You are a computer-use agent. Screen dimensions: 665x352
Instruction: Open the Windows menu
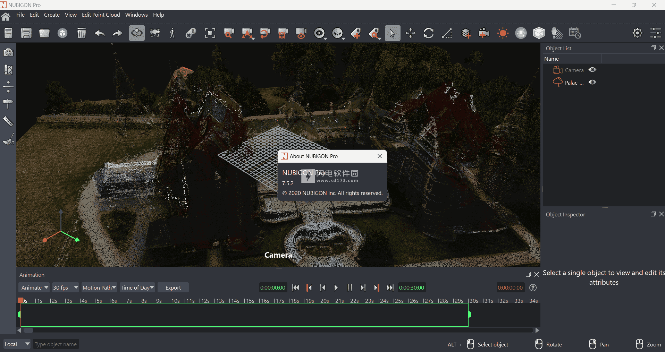136,15
